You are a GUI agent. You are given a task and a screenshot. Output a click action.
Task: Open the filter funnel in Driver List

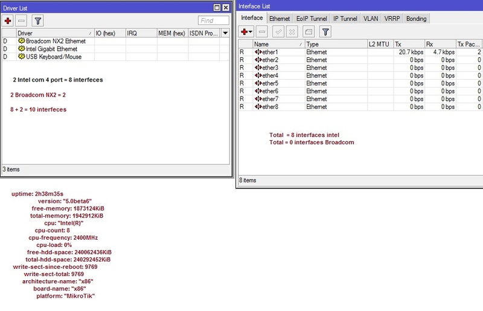click(x=38, y=21)
